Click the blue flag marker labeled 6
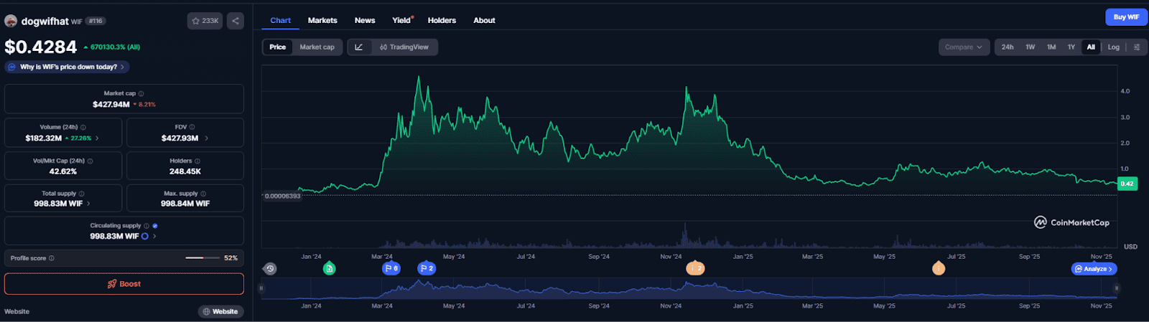 [391, 269]
